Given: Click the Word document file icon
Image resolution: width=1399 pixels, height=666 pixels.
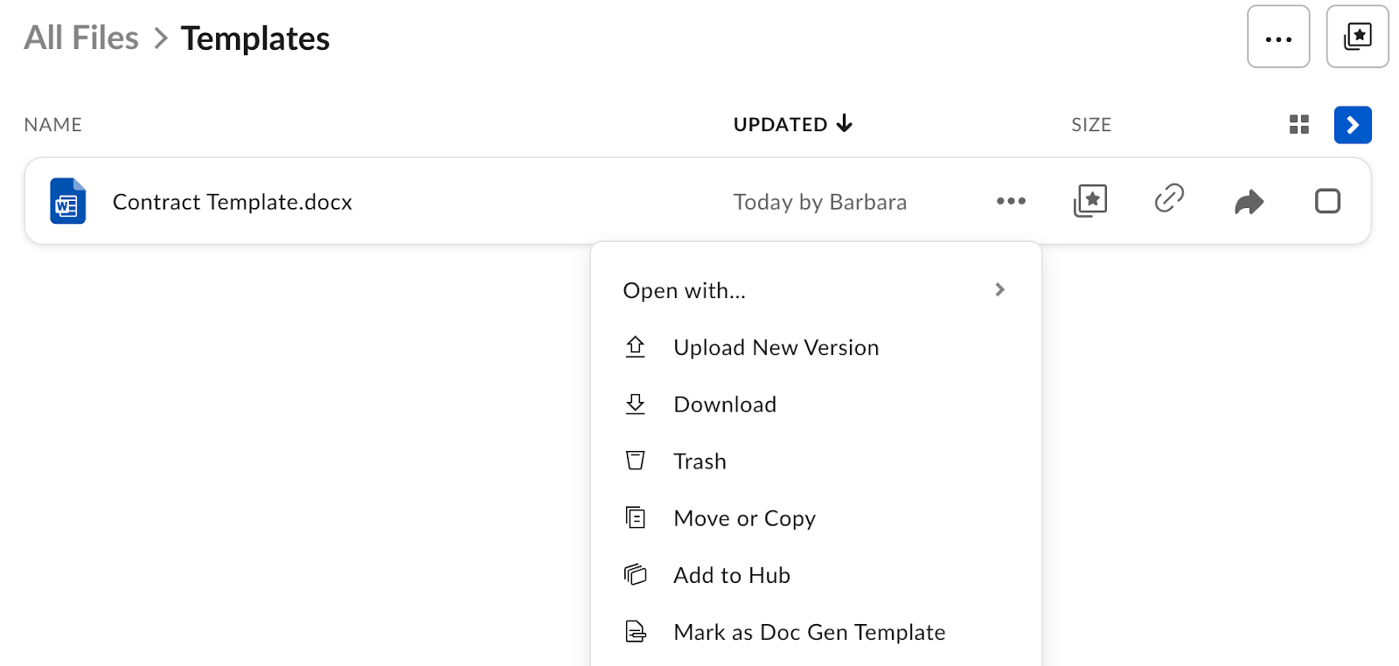Looking at the screenshot, I should pyautogui.click(x=67, y=202).
